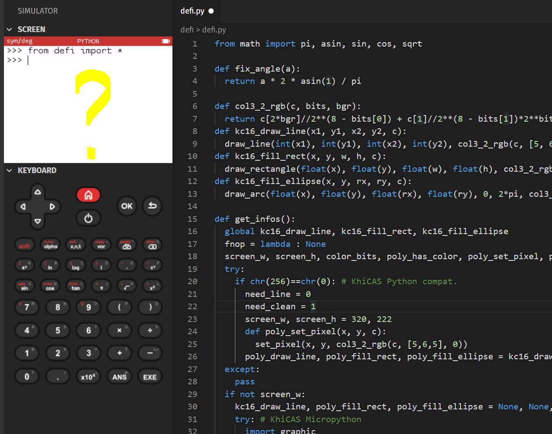Click the var key
Screen dimensions: 552x434
[101, 244]
